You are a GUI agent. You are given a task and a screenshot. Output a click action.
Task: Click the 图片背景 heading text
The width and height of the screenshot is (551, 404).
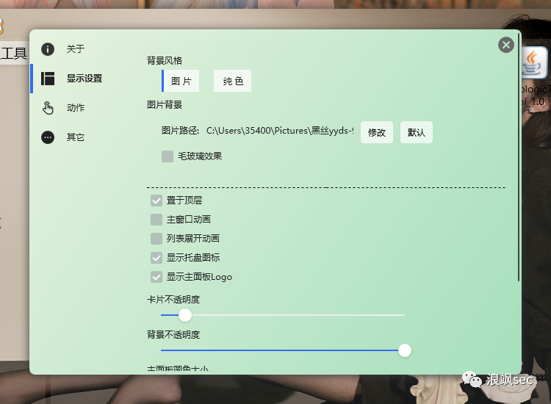(x=165, y=105)
